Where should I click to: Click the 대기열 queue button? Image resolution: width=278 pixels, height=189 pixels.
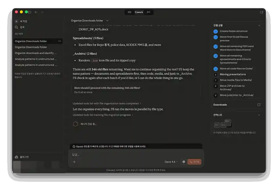[x=194, y=162]
